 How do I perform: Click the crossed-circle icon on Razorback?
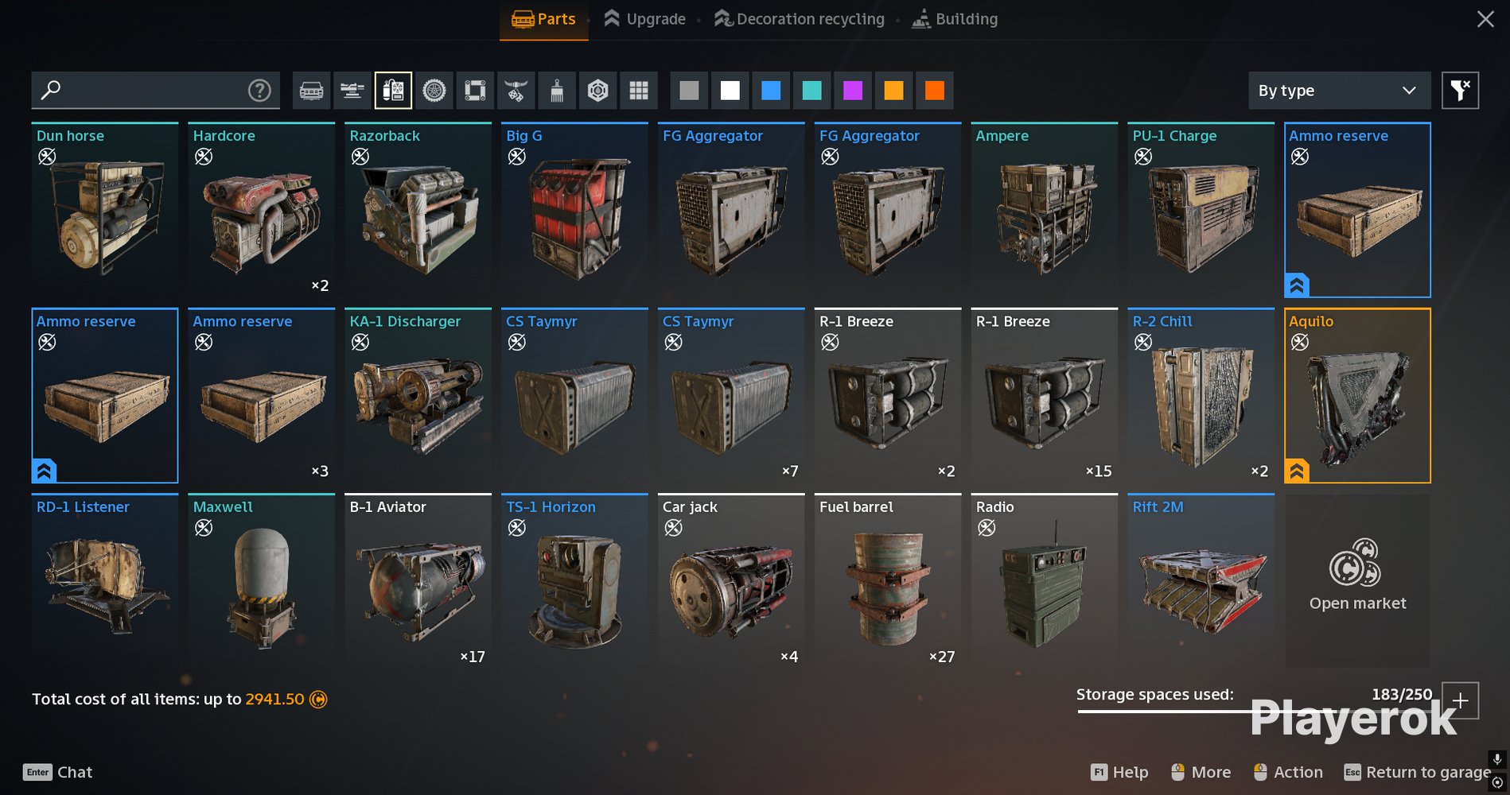360,157
